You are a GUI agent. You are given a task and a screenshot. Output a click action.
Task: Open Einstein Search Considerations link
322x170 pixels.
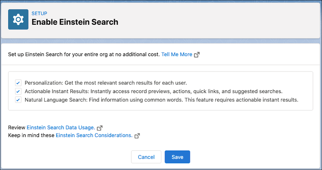click(94, 135)
